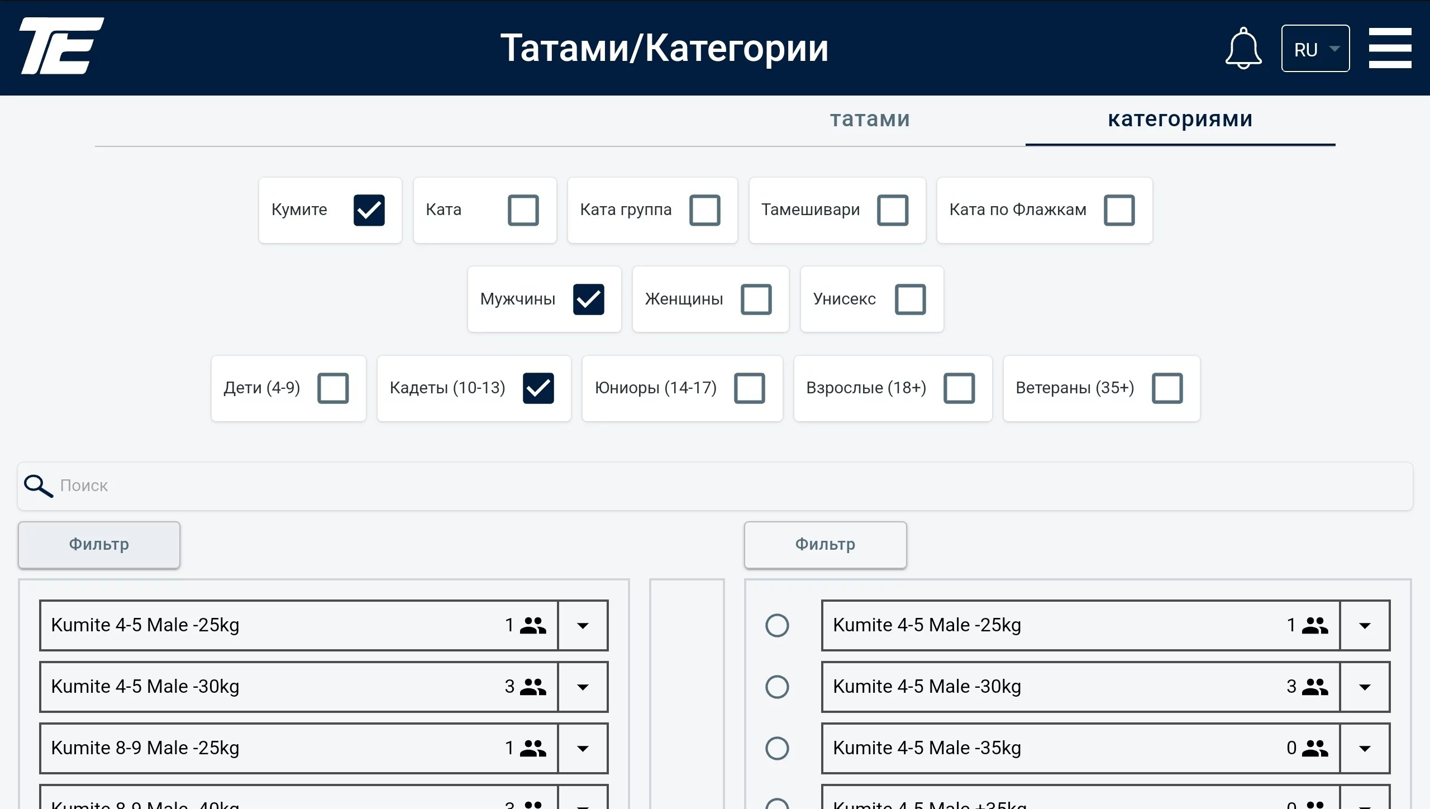Enable Ката по Флажкам checkbox
1430x809 pixels.
coord(1119,210)
